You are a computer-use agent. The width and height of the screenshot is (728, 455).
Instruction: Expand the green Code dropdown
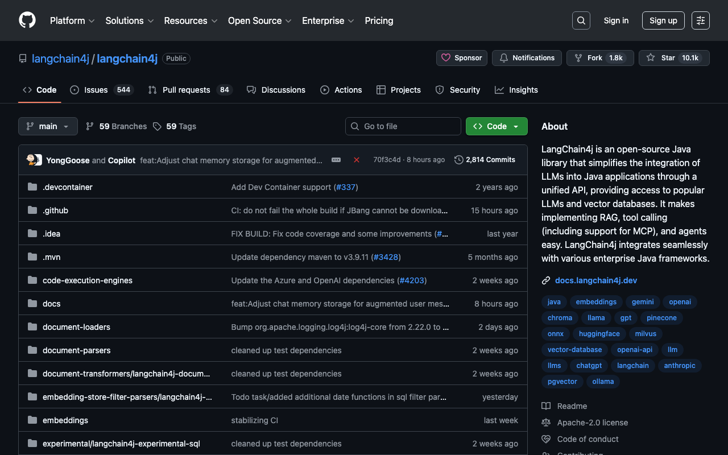pos(496,126)
